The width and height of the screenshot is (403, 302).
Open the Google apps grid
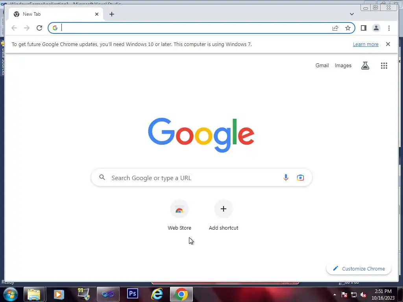pos(384,66)
